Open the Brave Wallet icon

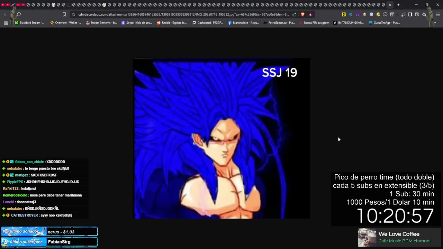(x=417, y=15)
